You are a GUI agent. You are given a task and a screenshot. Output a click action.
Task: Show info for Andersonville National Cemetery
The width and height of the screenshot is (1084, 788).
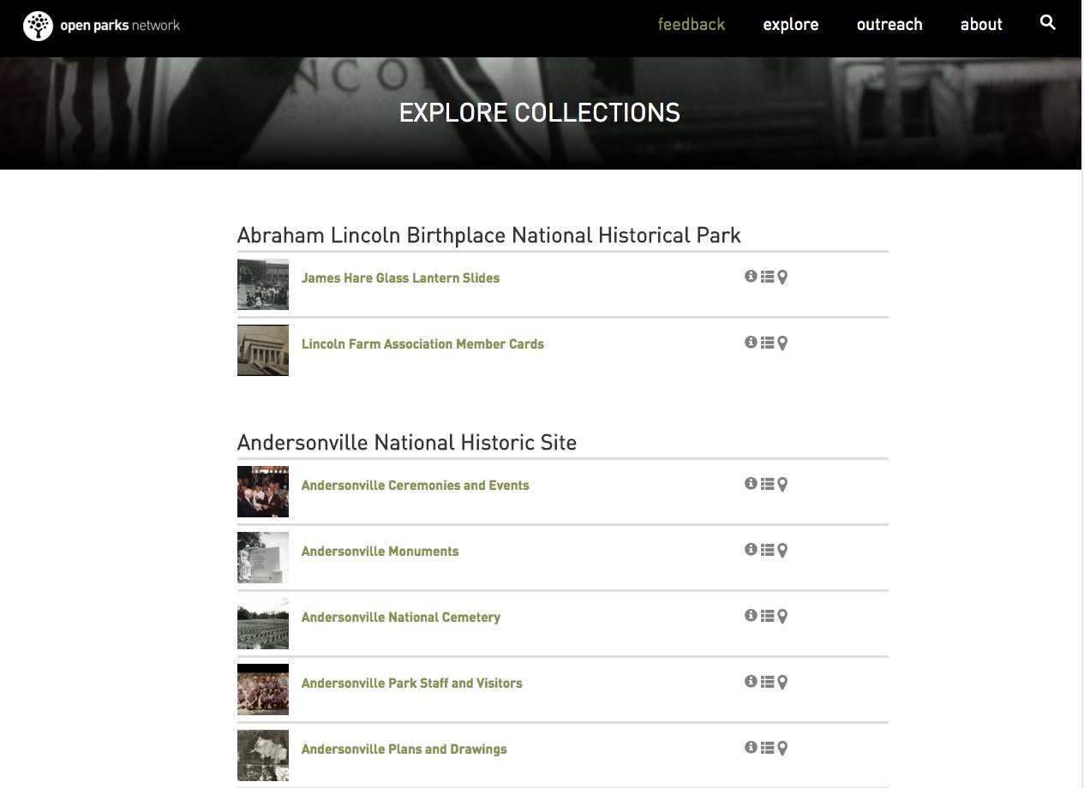[751, 615]
